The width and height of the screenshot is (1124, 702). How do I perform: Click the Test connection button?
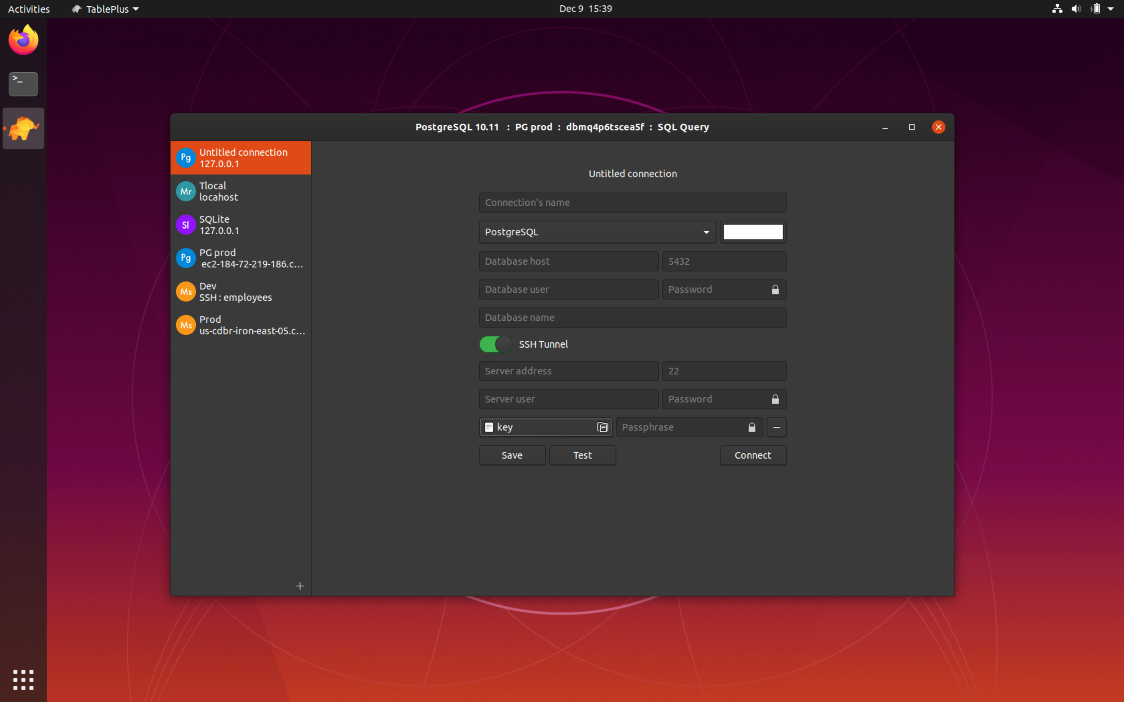pos(583,455)
